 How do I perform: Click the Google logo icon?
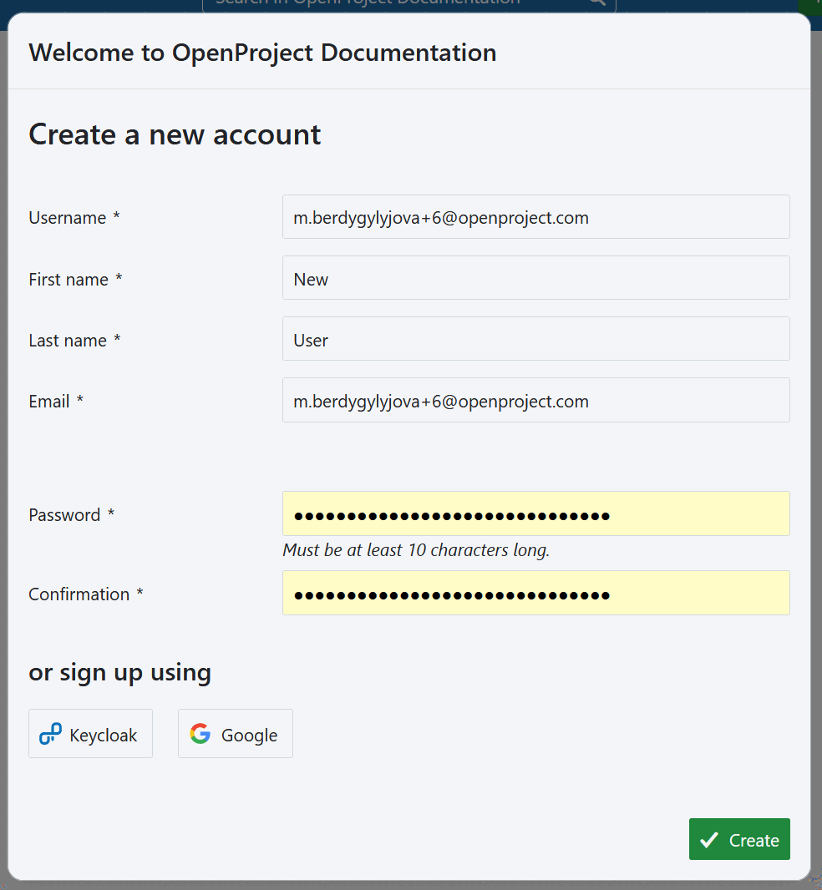pos(200,734)
